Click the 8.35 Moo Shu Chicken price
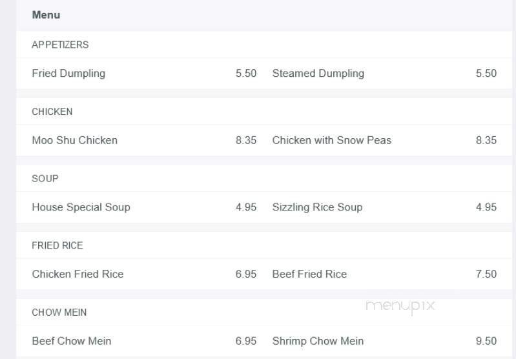 (x=245, y=140)
